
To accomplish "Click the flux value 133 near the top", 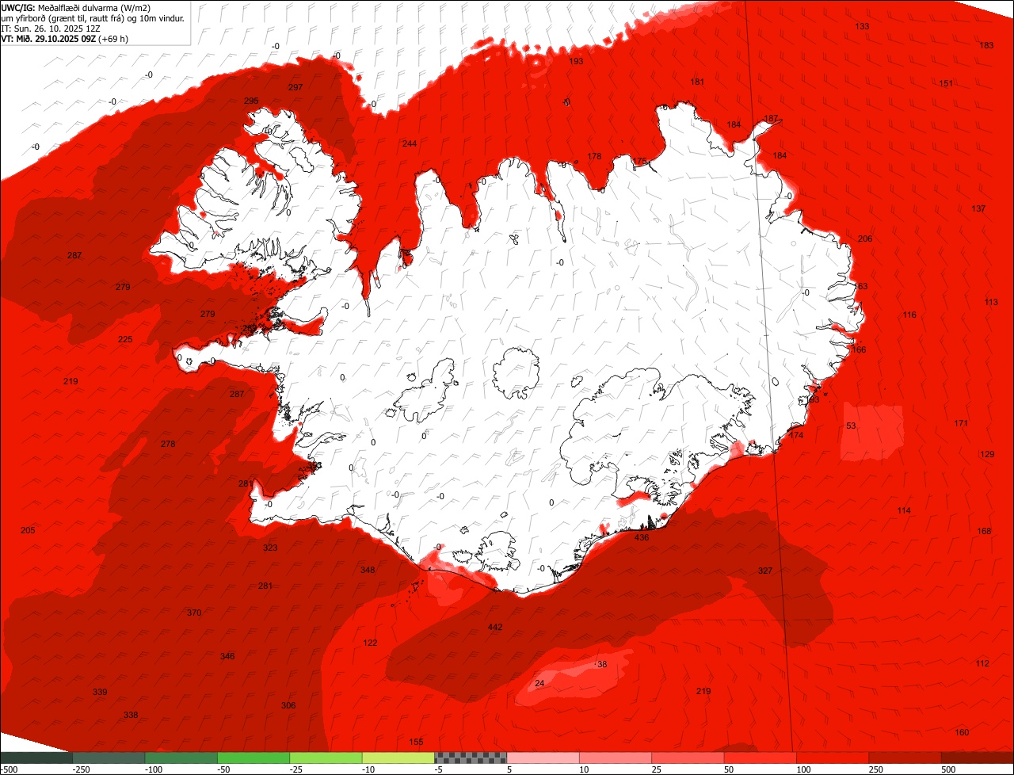I will pyautogui.click(x=862, y=27).
